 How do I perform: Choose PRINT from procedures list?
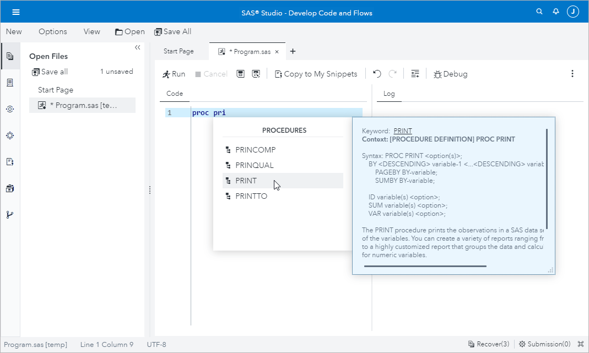[x=283, y=181]
